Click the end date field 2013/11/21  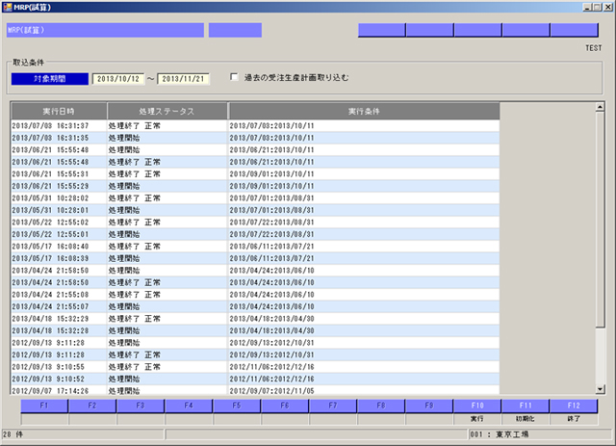pos(183,79)
